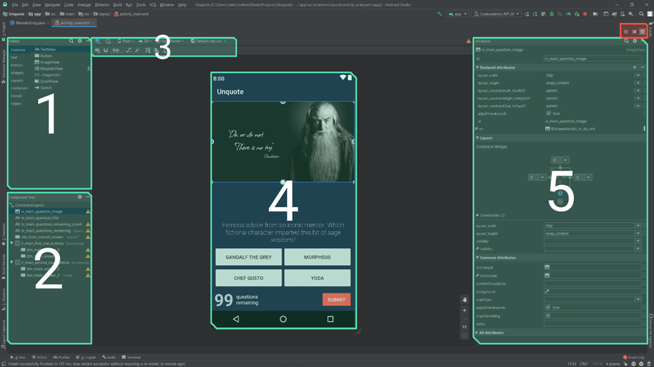Click the Palette search icon
The height and width of the screenshot is (367, 654).
[71, 41]
